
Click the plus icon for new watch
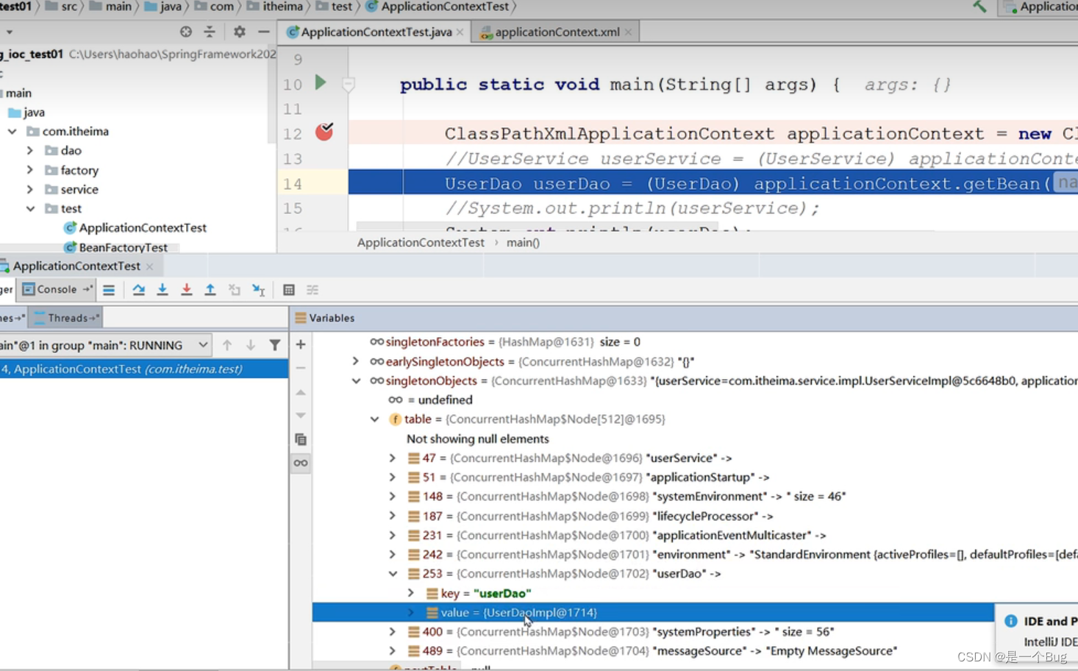tap(301, 344)
